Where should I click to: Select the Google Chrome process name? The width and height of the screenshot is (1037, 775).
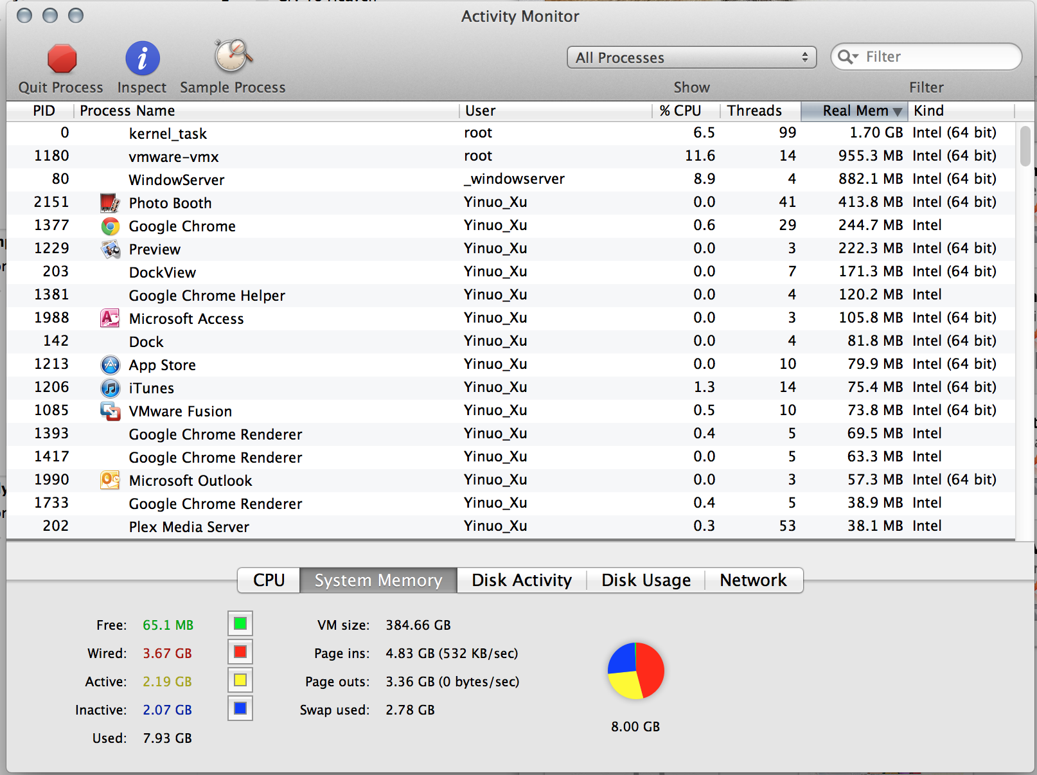coord(182,226)
